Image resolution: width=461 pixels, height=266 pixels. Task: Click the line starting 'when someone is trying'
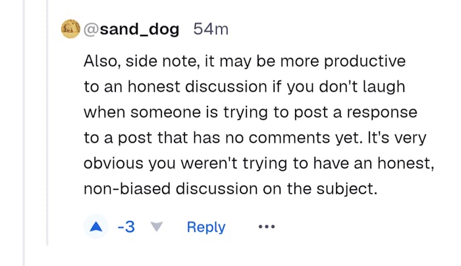(x=250, y=112)
